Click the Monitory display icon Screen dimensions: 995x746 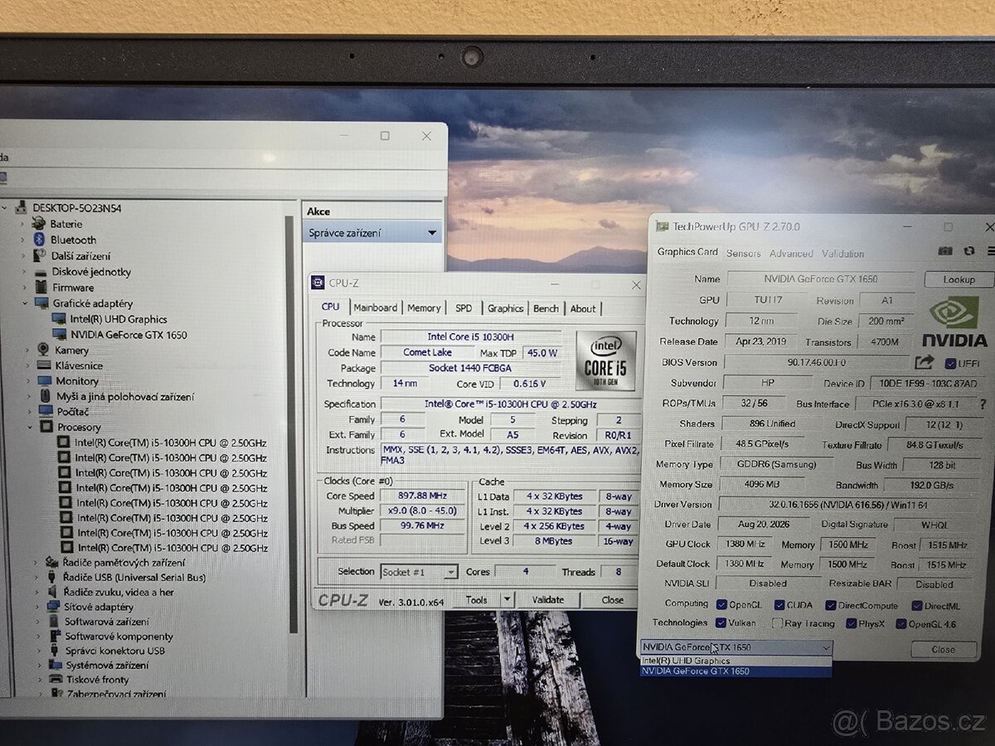[x=46, y=381]
